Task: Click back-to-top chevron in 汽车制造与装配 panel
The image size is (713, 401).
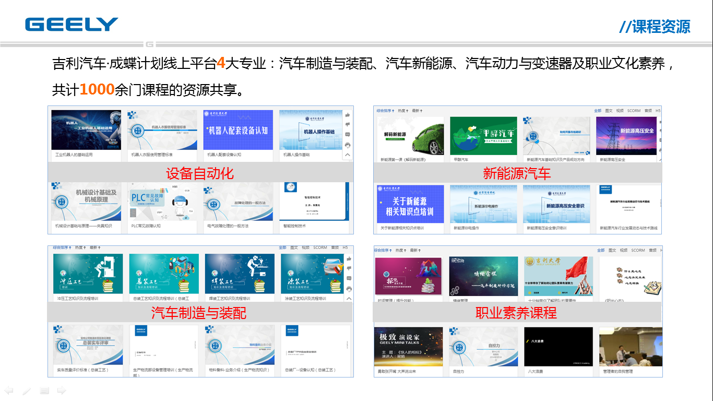Action: coord(349,299)
